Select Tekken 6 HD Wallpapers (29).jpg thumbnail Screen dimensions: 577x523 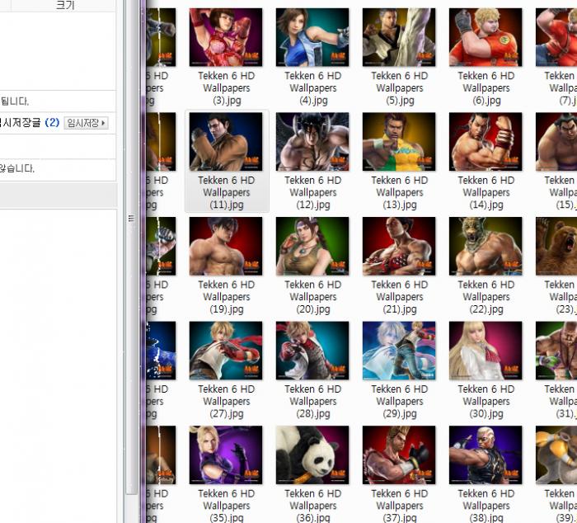click(x=399, y=351)
